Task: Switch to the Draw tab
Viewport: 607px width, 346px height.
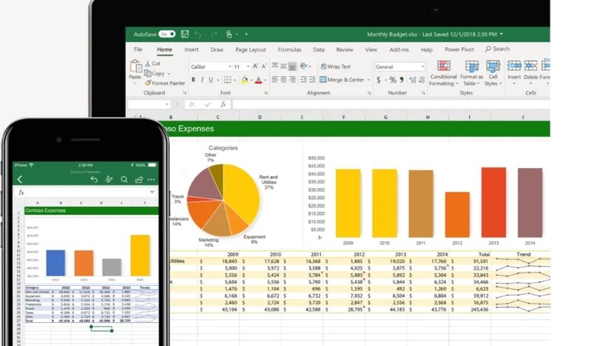Action: coord(217,50)
